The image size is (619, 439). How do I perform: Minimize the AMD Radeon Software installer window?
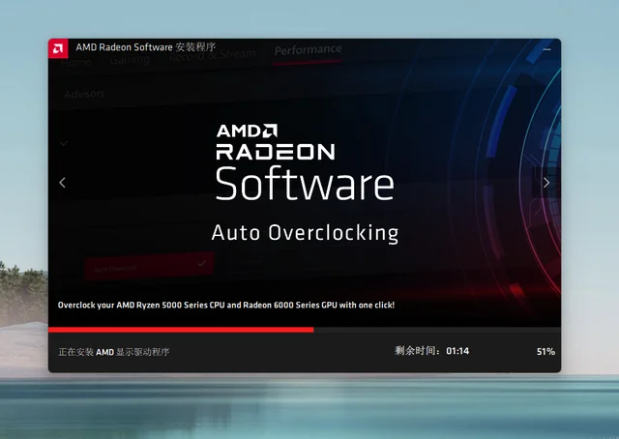pyautogui.click(x=546, y=49)
